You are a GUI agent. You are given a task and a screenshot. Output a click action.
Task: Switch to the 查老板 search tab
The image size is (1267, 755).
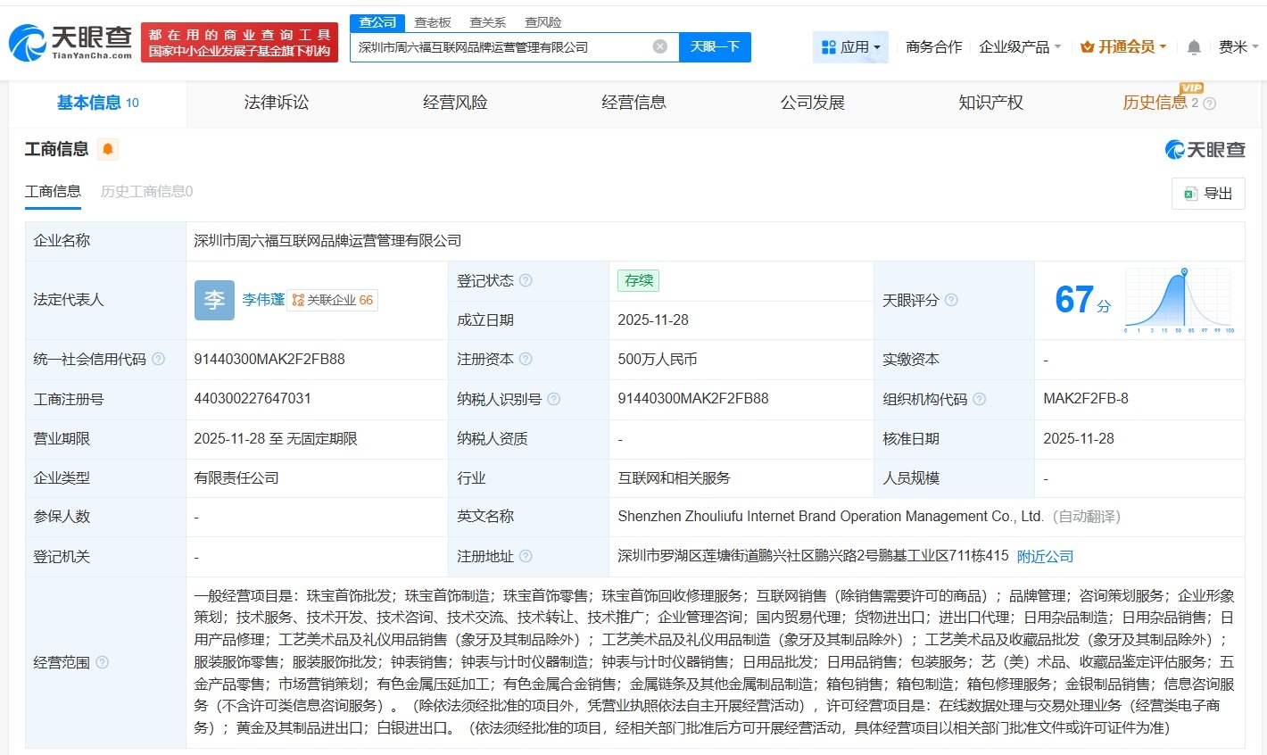tap(432, 21)
